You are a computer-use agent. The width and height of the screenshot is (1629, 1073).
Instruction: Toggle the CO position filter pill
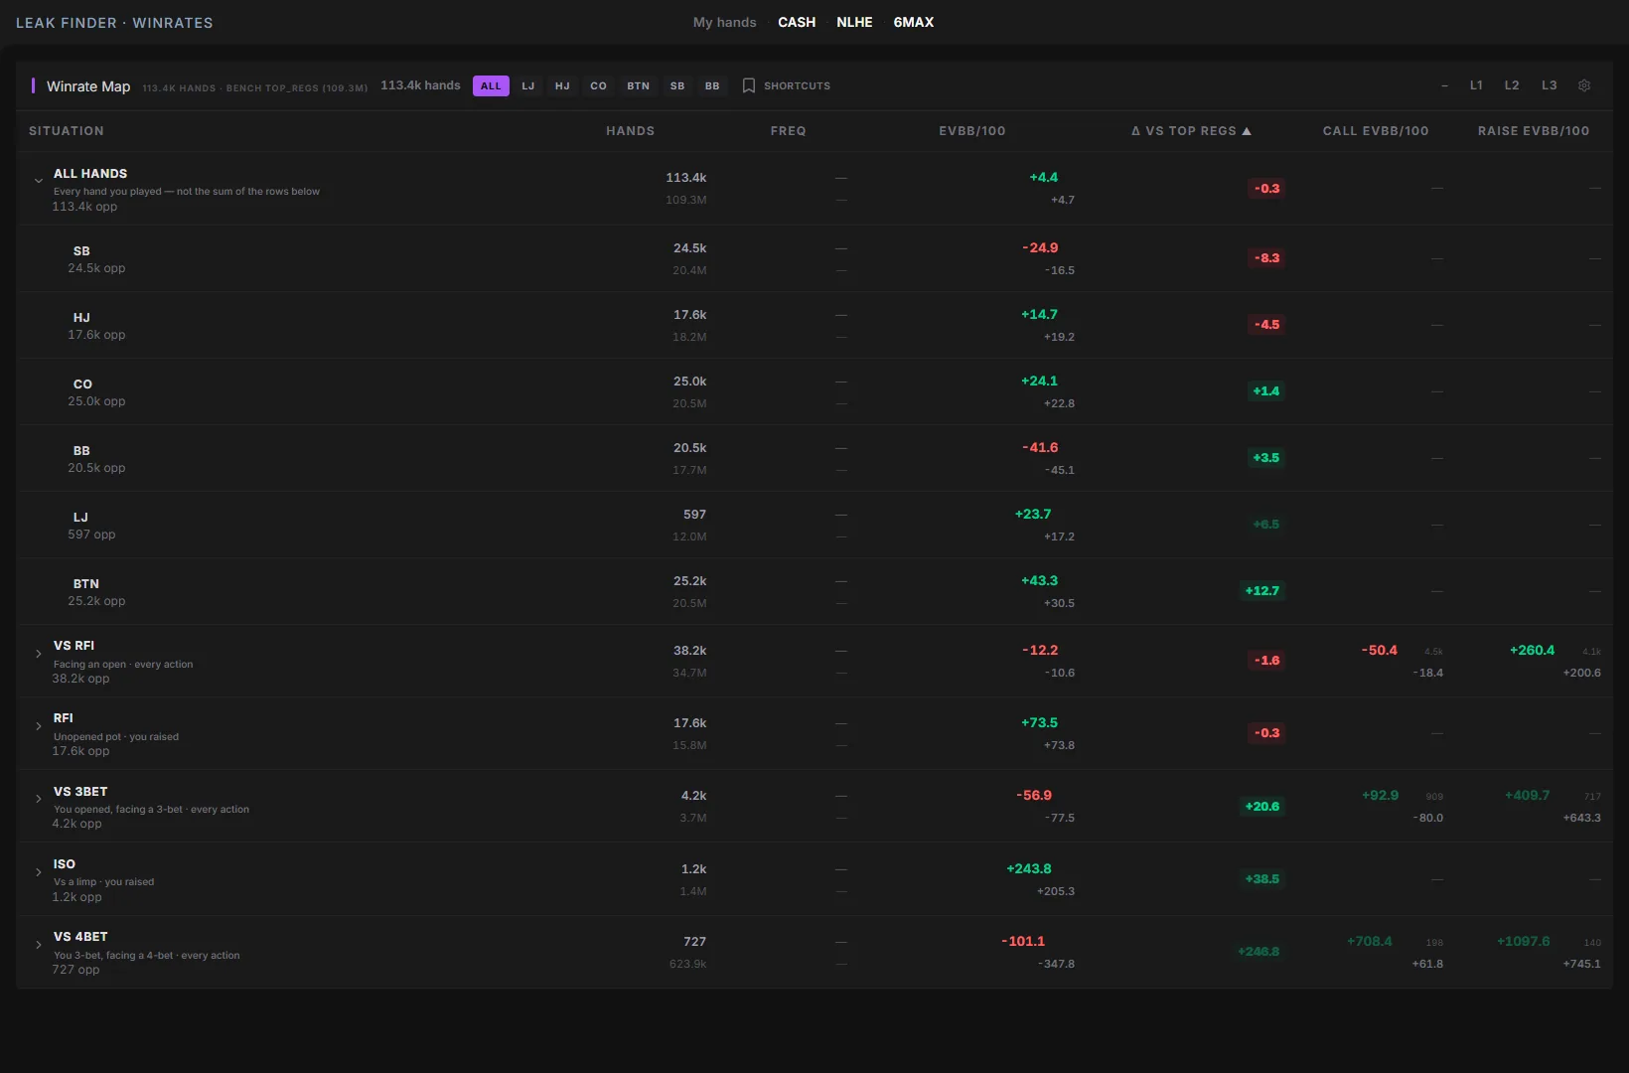(598, 86)
